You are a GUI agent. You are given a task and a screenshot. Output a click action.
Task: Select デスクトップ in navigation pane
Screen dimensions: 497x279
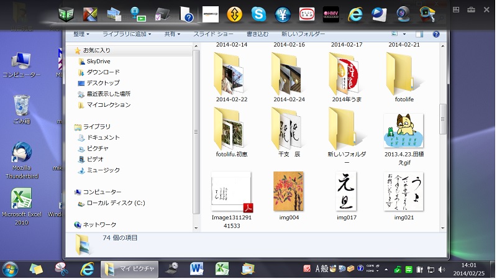103,83
